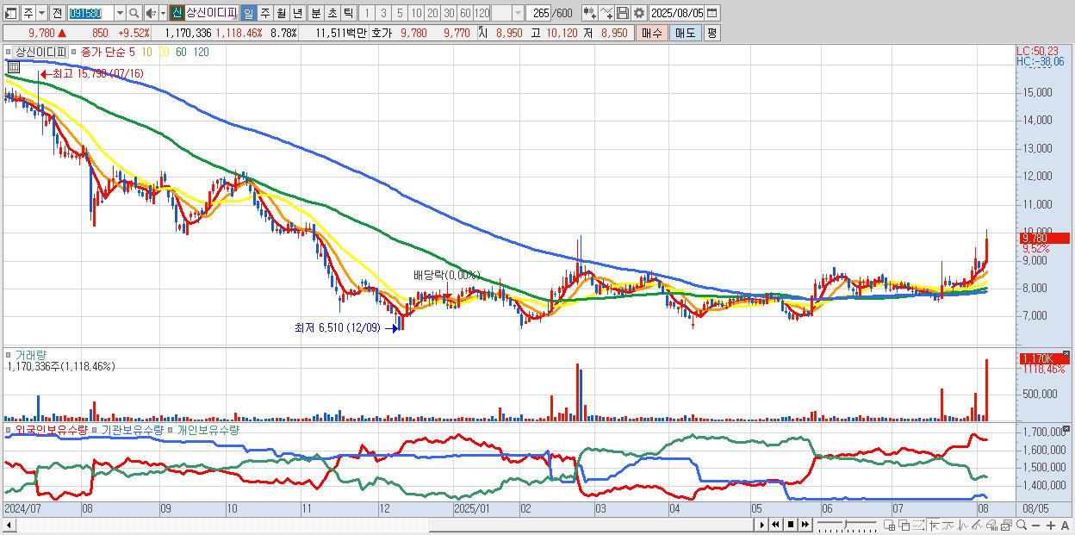Select the 분 minute chart tab
Viewport: 1075px width, 535px height.
click(315, 13)
